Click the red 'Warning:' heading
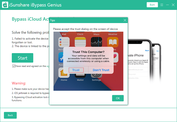 (x=19, y=83)
